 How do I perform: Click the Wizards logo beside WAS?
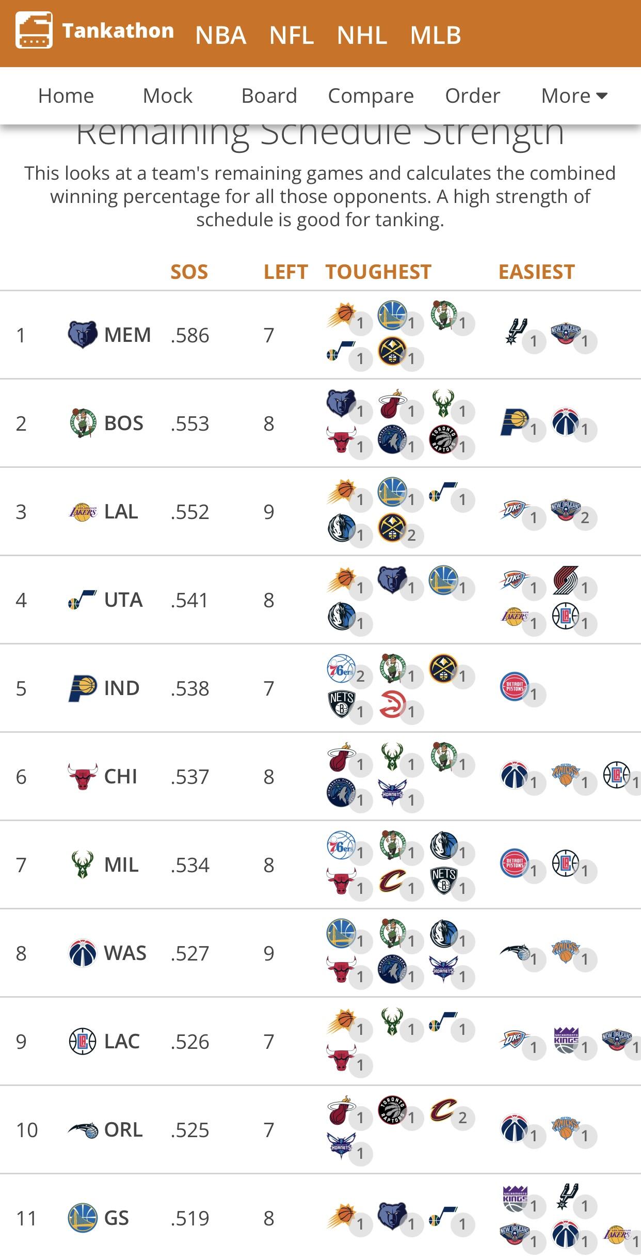pos(83,953)
